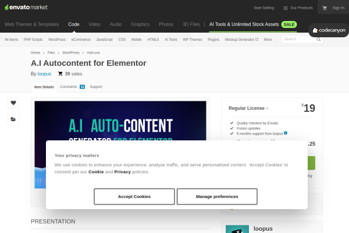Screen dimensions: 349x233
Task: Open Mobile subcategory
Action: [137, 40]
